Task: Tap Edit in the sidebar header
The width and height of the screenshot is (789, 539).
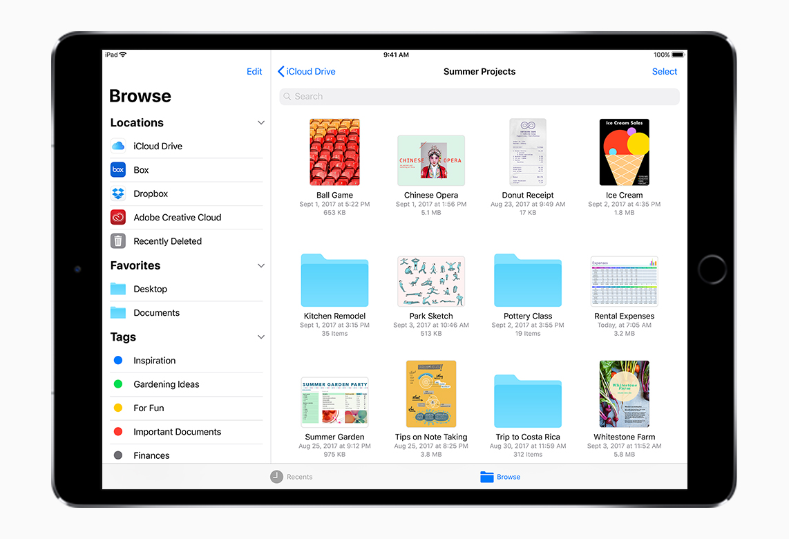Action: (x=254, y=72)
